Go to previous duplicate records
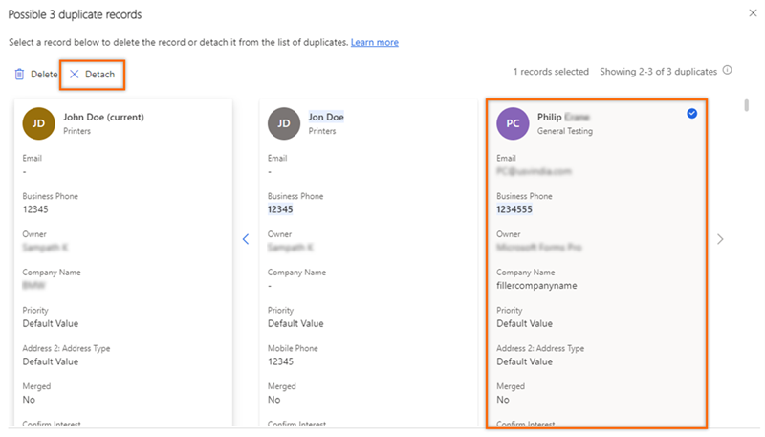The width and height of the screenshot is (765, 437). 246,239
